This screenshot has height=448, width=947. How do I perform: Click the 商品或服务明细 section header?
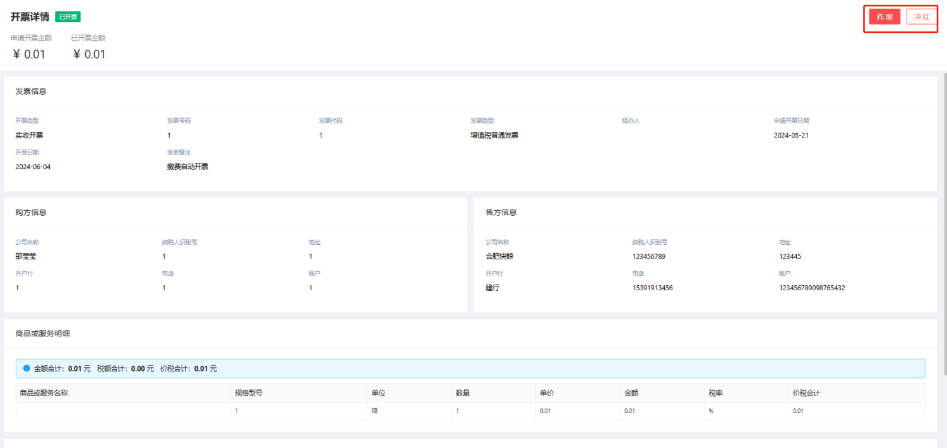[43, 333]
